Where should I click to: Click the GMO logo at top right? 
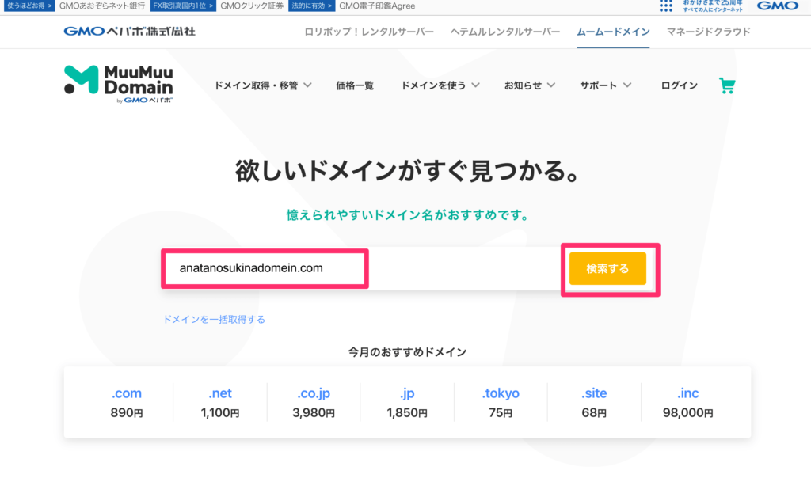[x=777, y=6]
